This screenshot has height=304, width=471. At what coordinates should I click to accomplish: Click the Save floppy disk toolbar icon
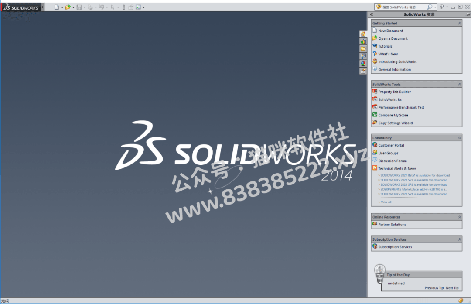pyautogui.click(x=79, y=7)
